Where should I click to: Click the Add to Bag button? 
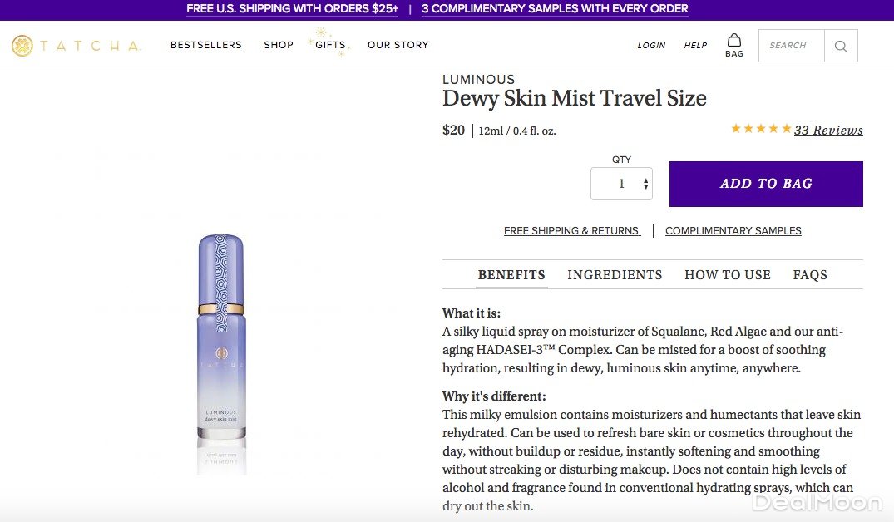click(766, 184)
